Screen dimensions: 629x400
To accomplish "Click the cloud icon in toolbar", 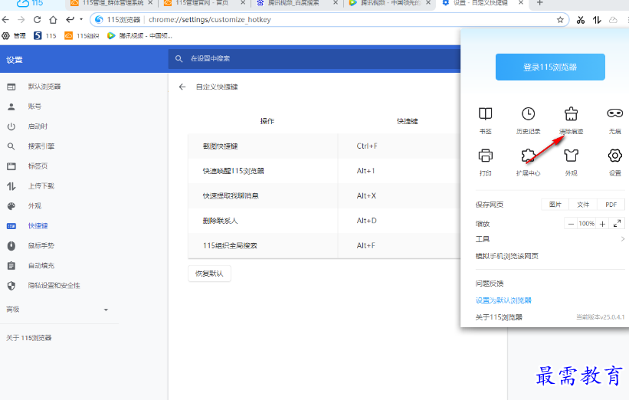I will 613,20.
